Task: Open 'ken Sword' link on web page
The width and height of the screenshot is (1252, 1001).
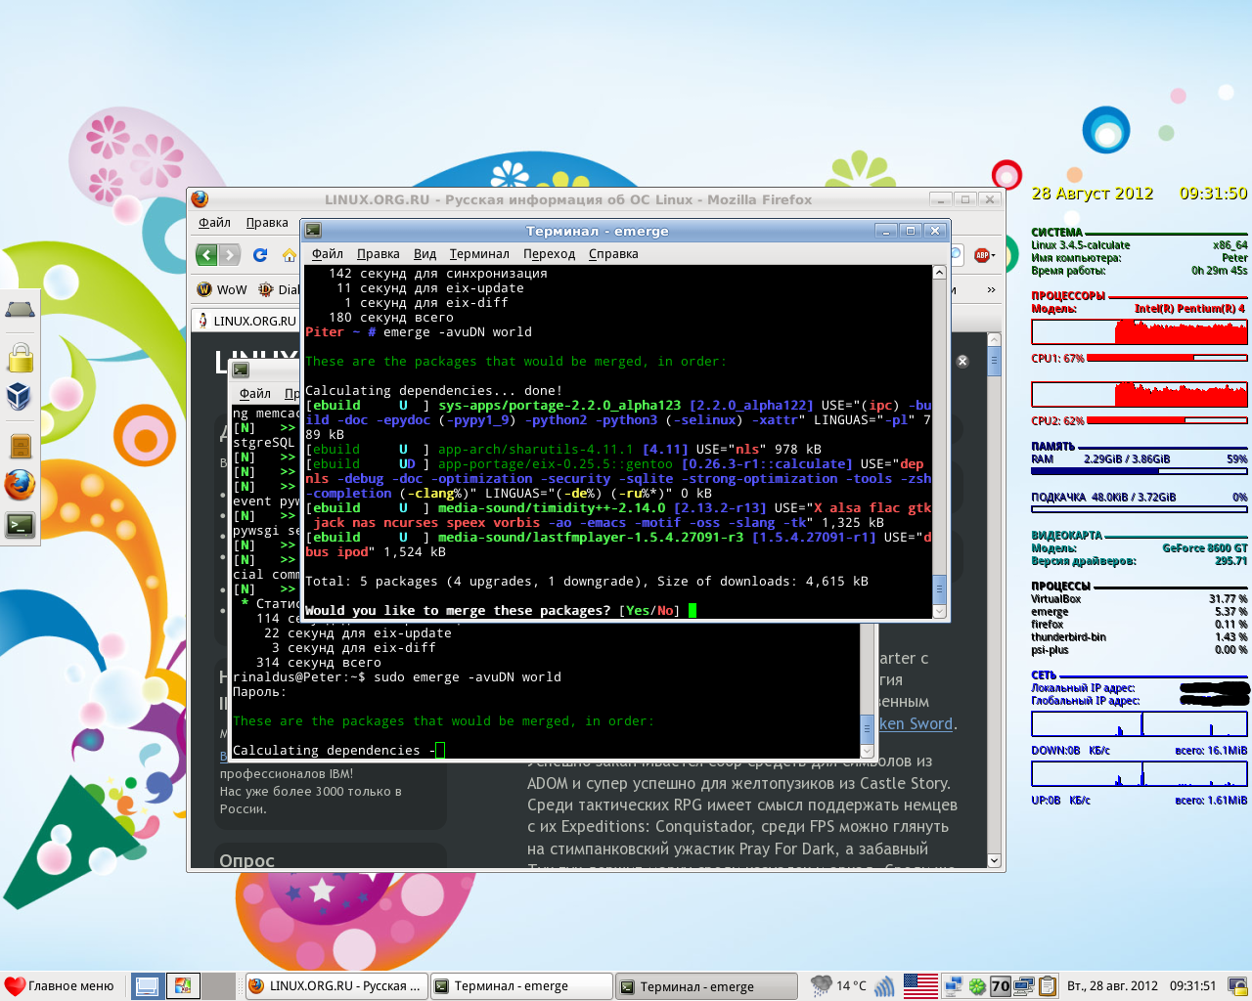Action: (x=917, y=724)
